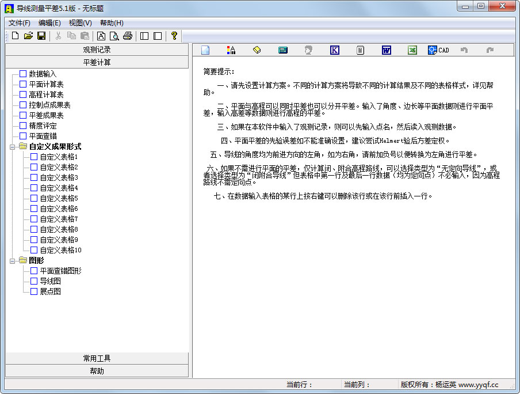Open print preview magnifier icon

(114, 36)
